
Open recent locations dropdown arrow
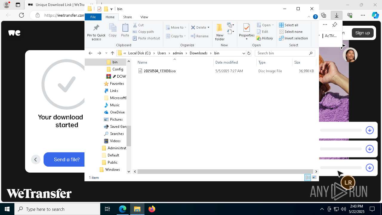pos(106,53)
